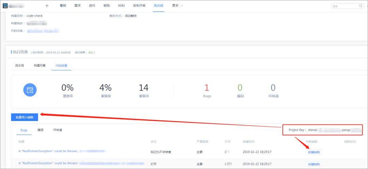Click the 14 重复块 metric
Image resolution: width=368 pixels, height=169 pixels.
[144, 91]
